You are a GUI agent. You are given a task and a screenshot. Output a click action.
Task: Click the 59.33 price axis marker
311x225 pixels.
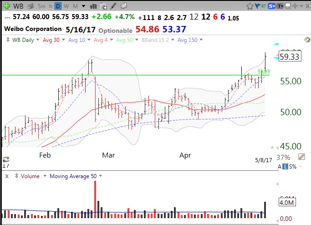(x=290, y=56)
